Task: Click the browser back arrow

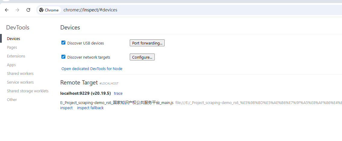Action: pyautogui.click(x=7, y=10)
